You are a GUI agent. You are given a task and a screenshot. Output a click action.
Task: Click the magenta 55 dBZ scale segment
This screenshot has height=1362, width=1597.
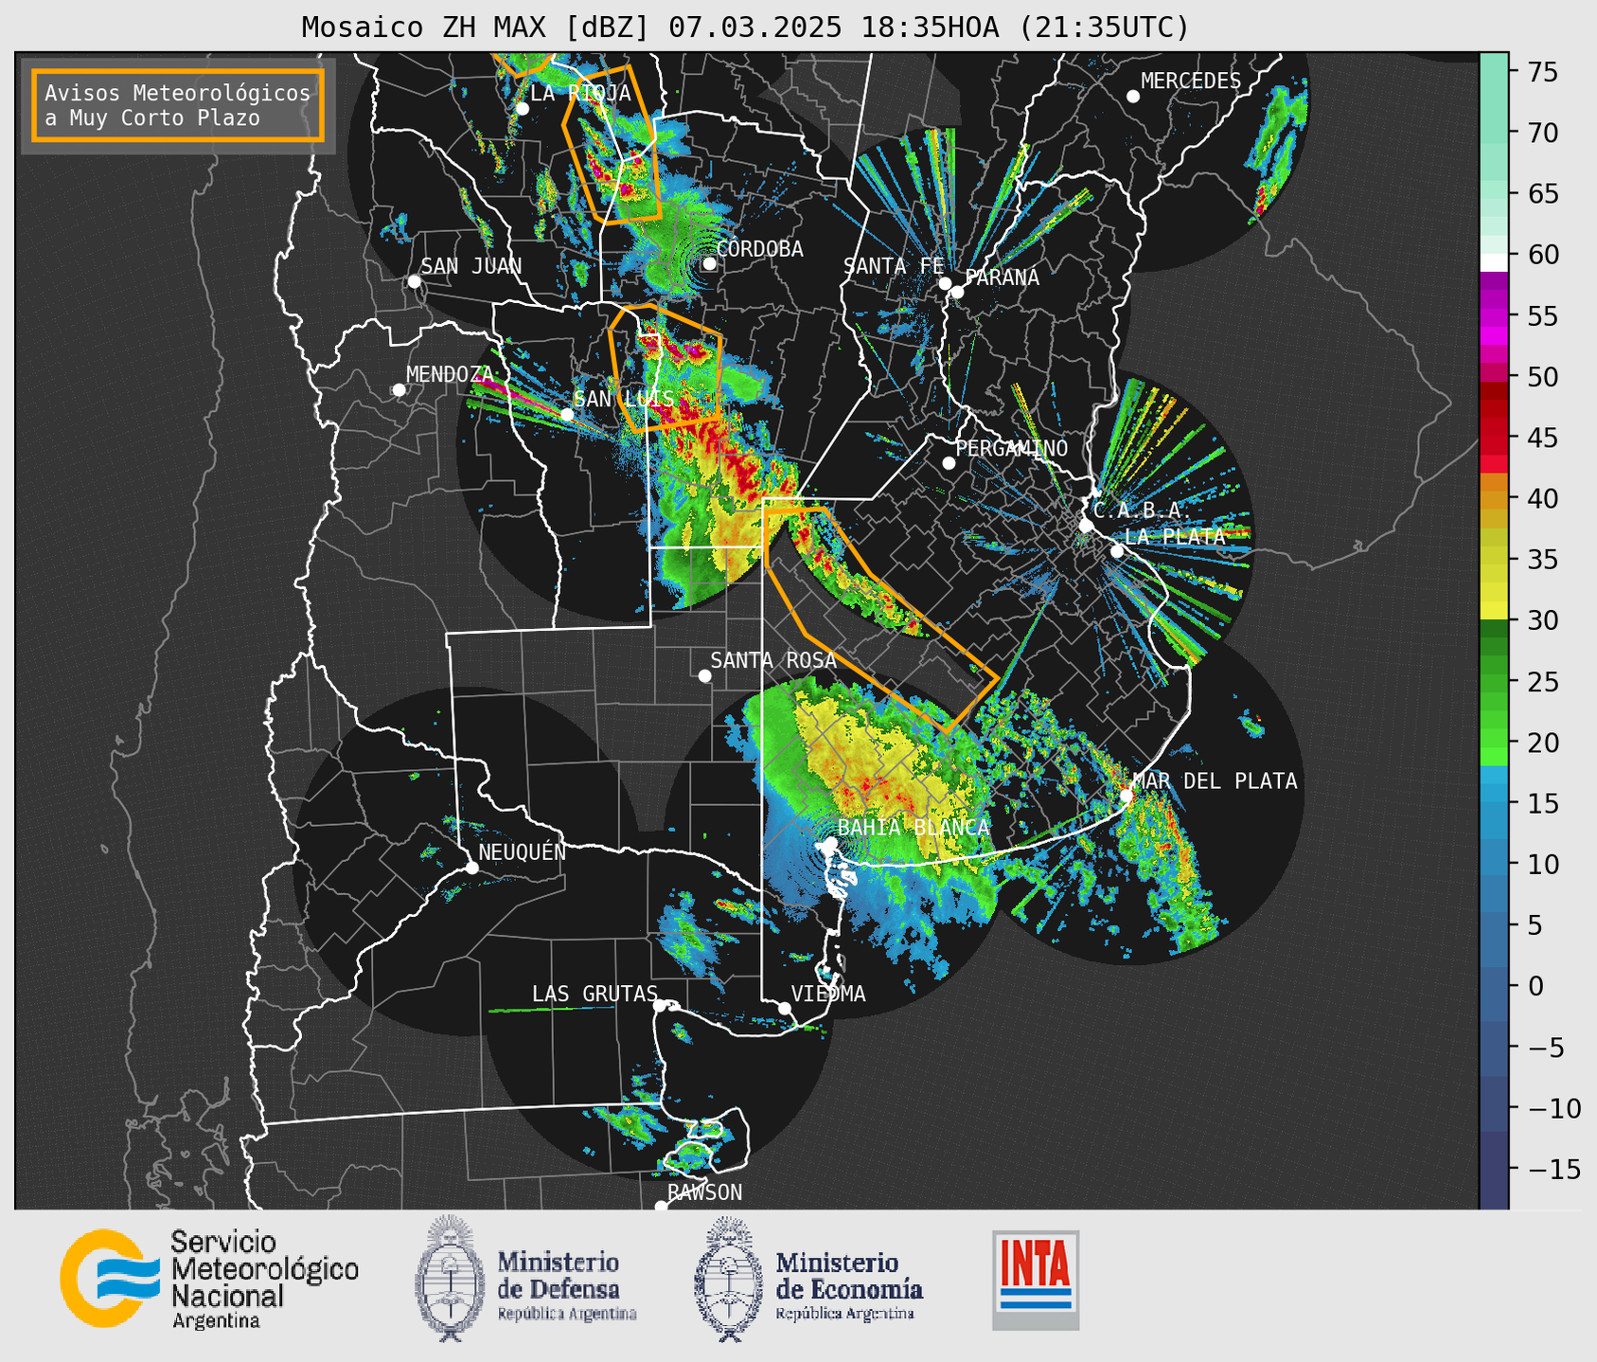point(1494,315)
